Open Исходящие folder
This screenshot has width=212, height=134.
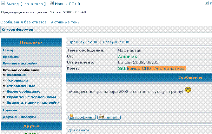(17, 80)
